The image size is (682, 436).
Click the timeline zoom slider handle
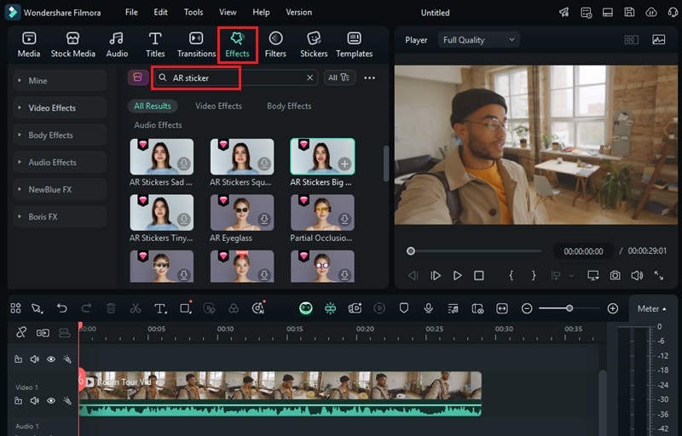point(569,308)
